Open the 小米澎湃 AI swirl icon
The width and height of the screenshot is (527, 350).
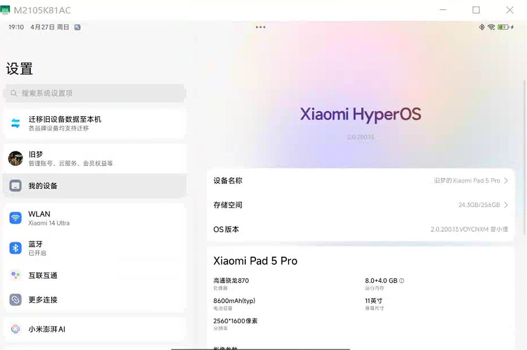[15, 329]
